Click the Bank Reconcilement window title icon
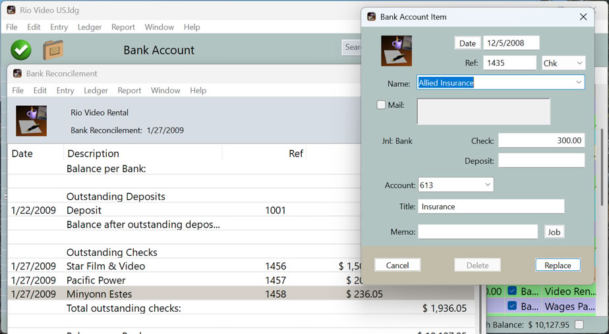Screen dimensions: 609x334 coord(18,73)
